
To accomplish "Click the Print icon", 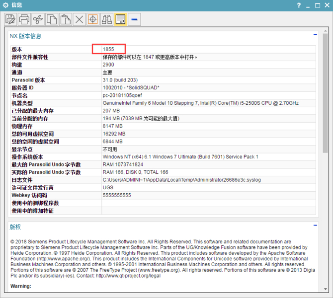I will point(24,19).
